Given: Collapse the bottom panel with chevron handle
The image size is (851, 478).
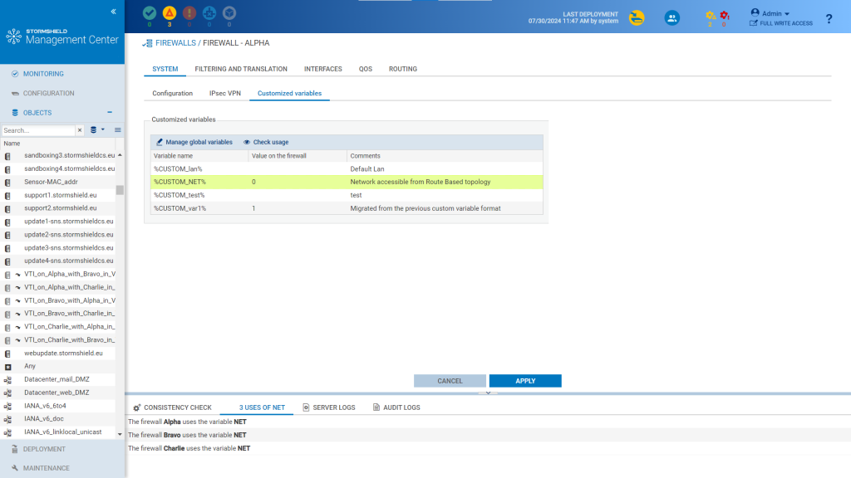Looking at the screenshot, I should 488,393.
